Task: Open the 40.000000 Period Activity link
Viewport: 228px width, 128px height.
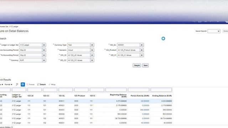Action: [145, 123]
